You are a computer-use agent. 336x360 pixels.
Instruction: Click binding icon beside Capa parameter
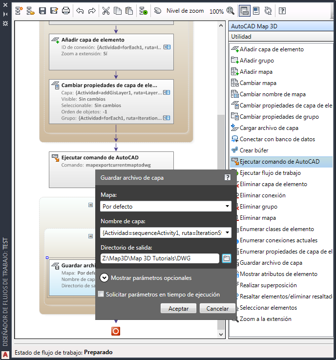tap(167, 92)
